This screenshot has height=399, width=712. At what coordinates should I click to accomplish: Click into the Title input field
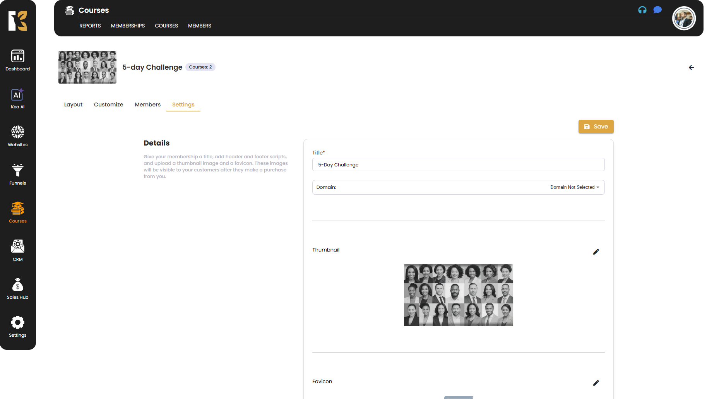coord(458,165)
